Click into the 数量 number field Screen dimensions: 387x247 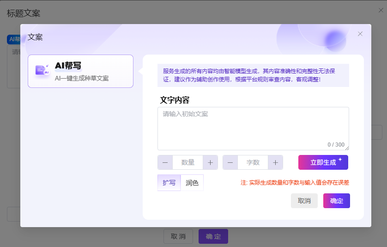coord(187,162)
